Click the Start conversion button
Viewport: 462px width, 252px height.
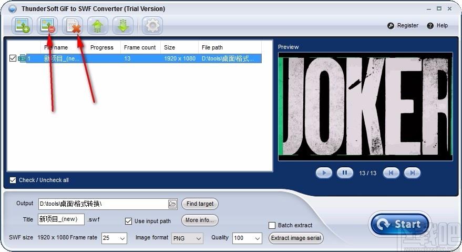[x=399, y=224]
